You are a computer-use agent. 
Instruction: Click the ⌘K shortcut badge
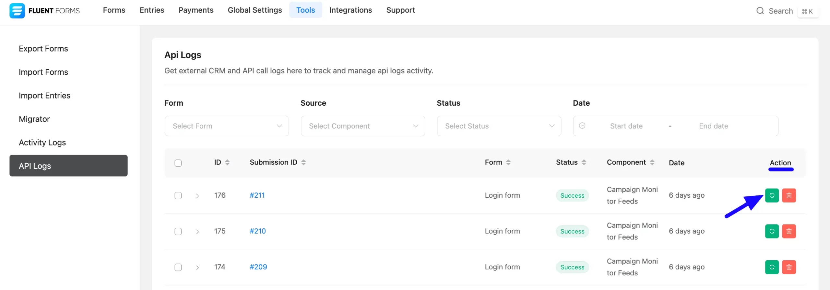[807, 12]
